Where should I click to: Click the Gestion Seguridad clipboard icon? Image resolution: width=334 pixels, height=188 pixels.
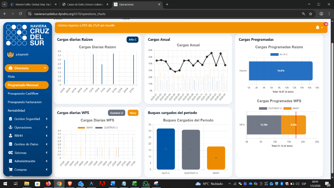[10, 119]
